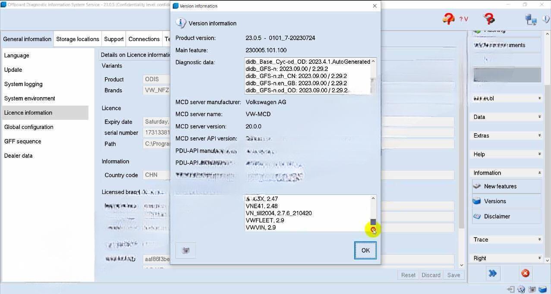Click the Country code field showing CHN
This screenshot has width=551, height=294.
click(x=157, y=175)
